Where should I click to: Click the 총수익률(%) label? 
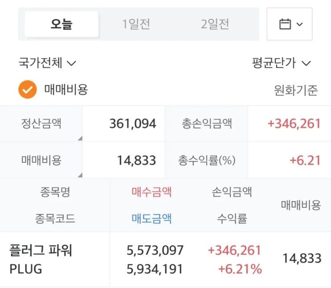coord(207,160)
